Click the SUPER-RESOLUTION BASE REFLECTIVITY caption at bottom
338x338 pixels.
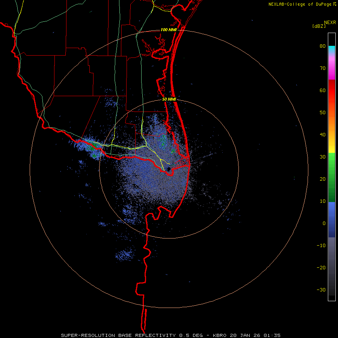pyautogui.click(x=171, y=335)
